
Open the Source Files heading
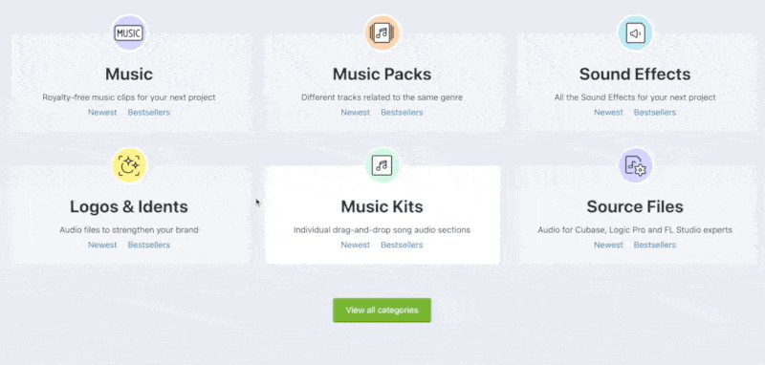tap(635, 206)
